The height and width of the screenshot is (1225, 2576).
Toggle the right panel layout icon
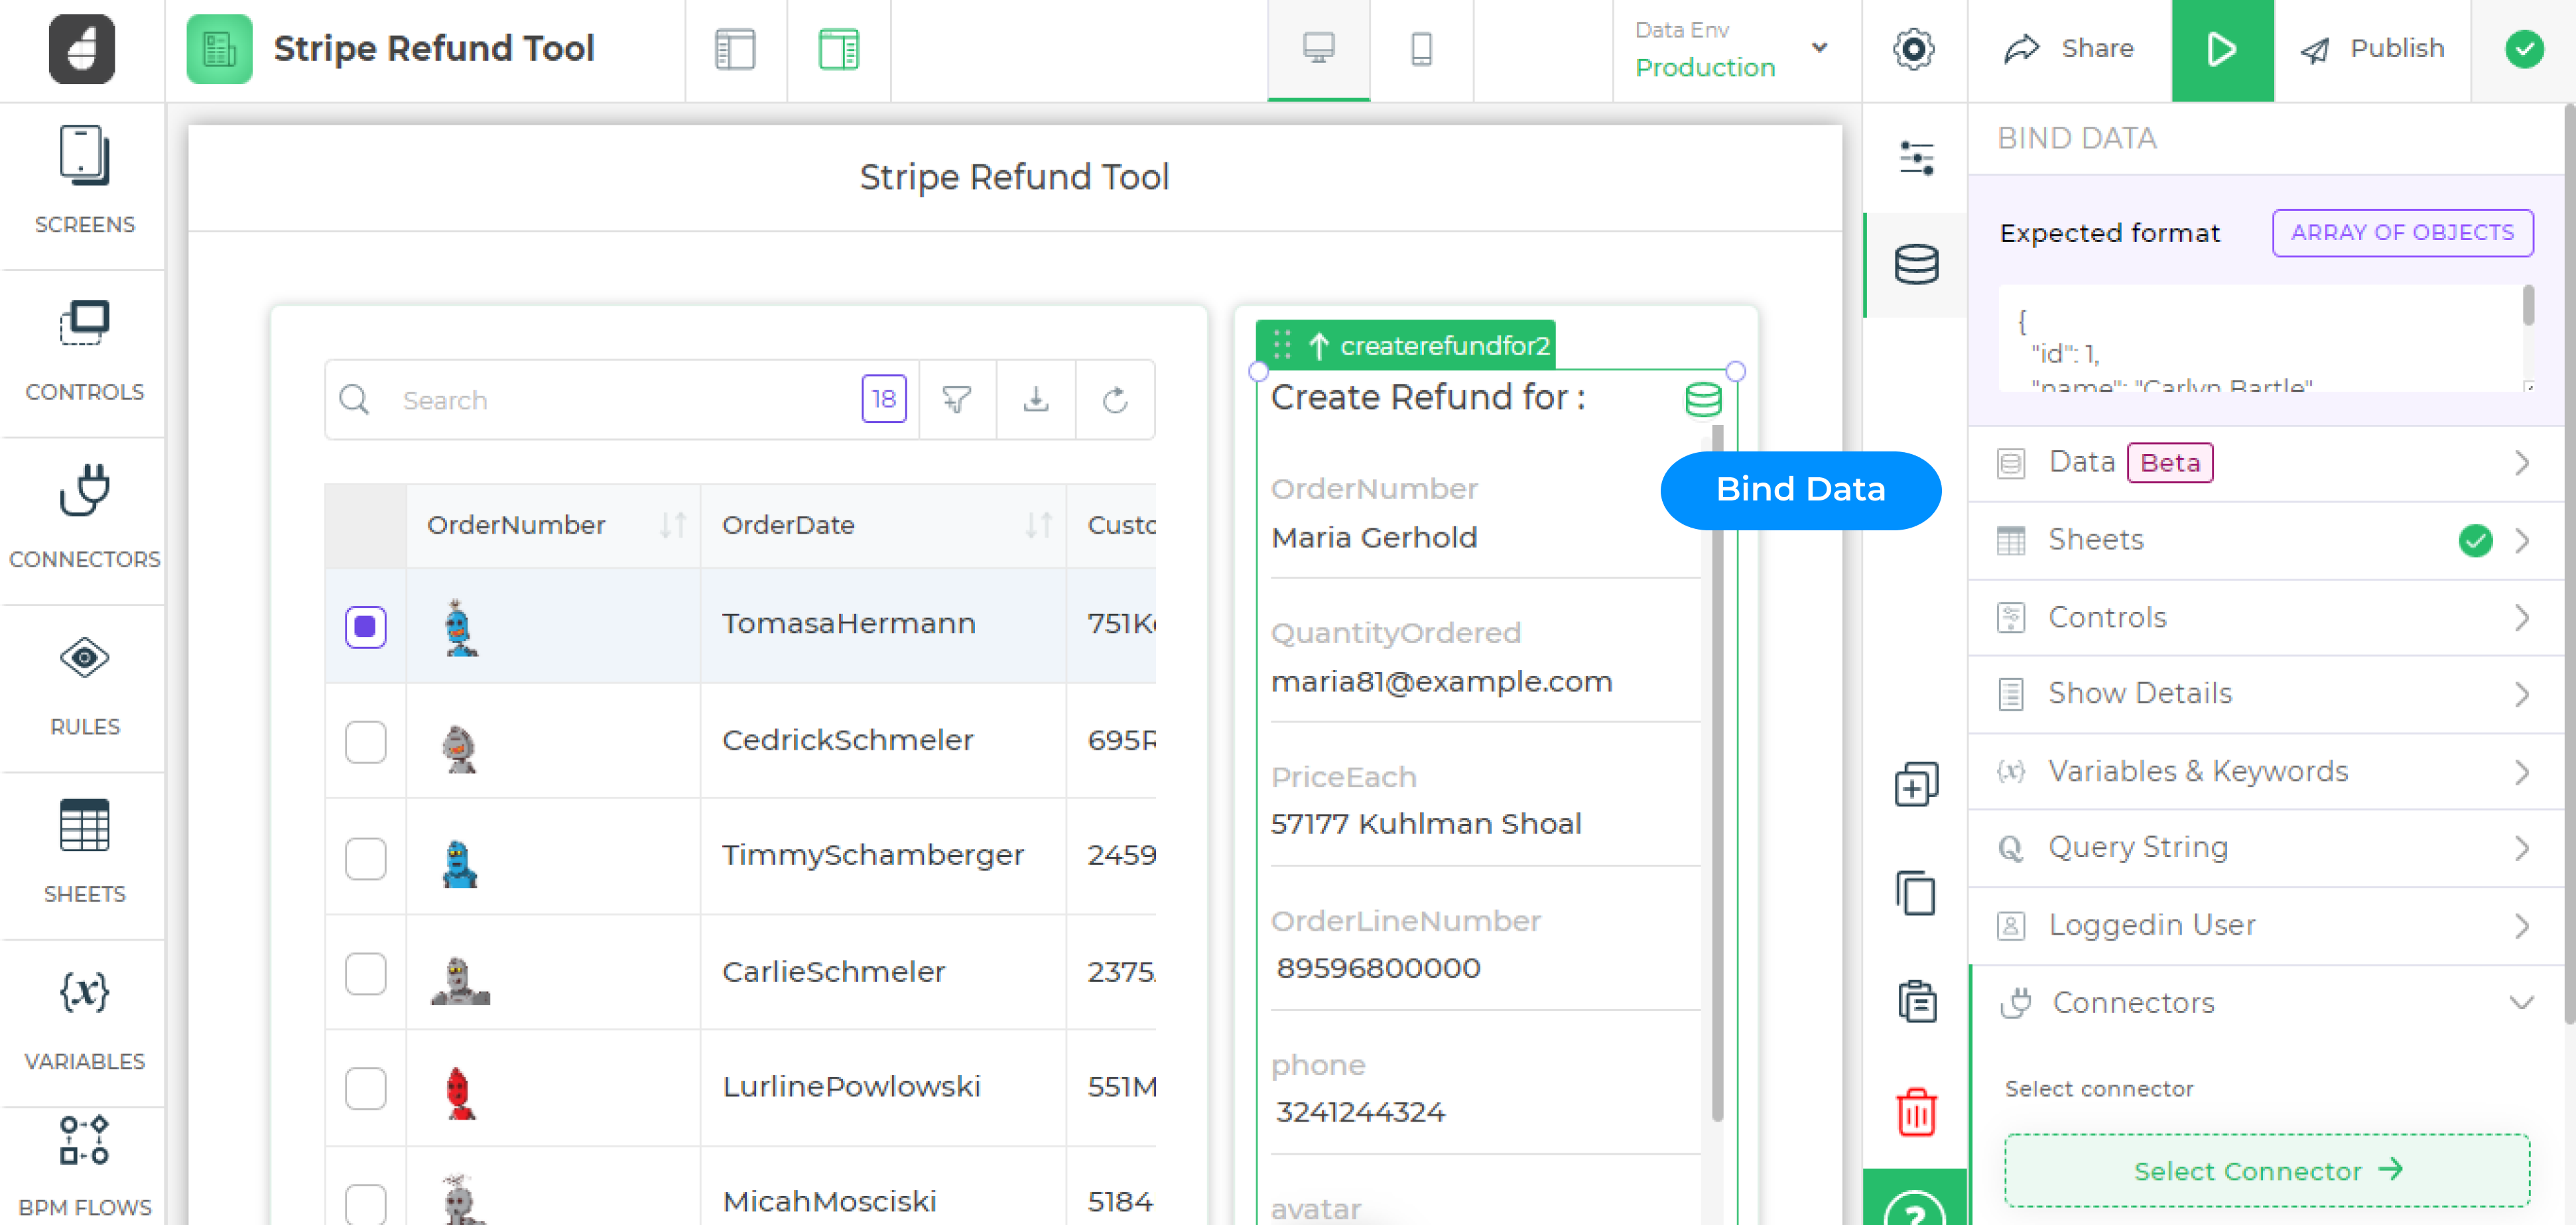(838, 49)
